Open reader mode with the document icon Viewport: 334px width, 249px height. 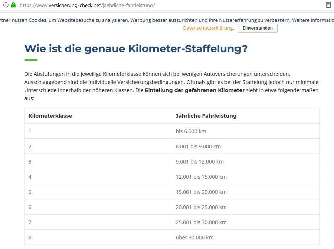click(328, 5)
